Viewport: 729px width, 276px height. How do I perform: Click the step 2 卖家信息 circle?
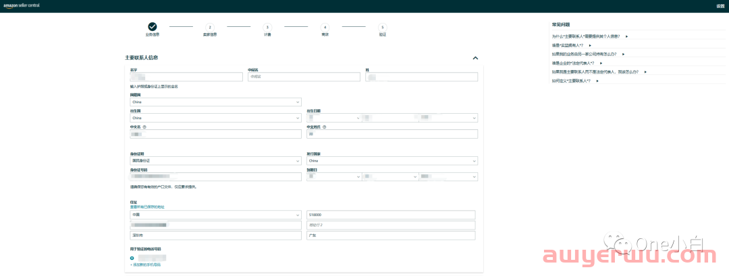[x=210, y=27]
